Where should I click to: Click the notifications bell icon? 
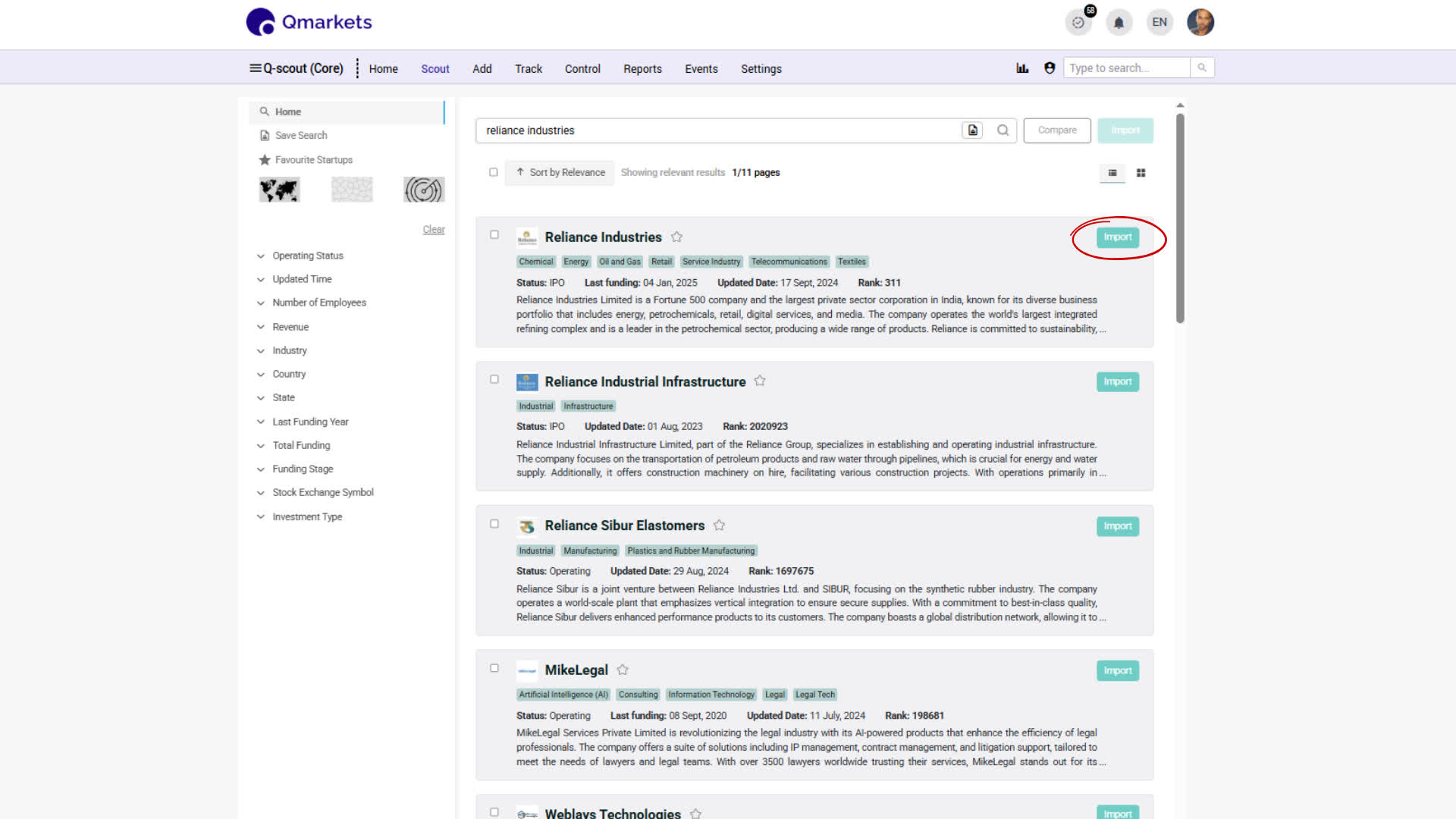click(x=1119, y=23)
